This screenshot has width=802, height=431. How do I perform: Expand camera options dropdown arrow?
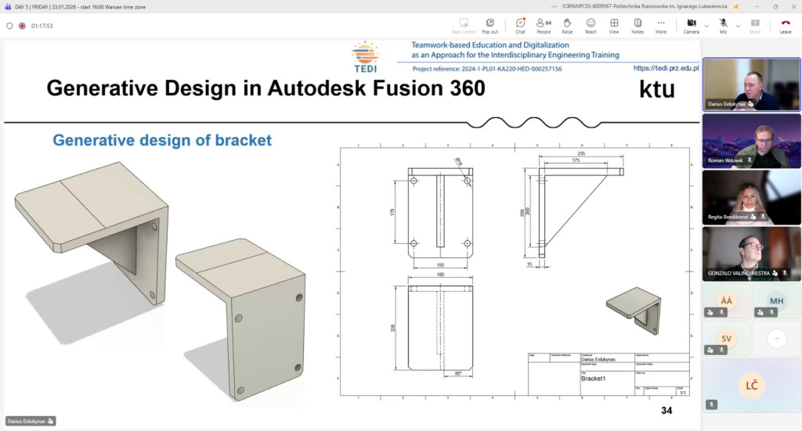click(706, 25)
